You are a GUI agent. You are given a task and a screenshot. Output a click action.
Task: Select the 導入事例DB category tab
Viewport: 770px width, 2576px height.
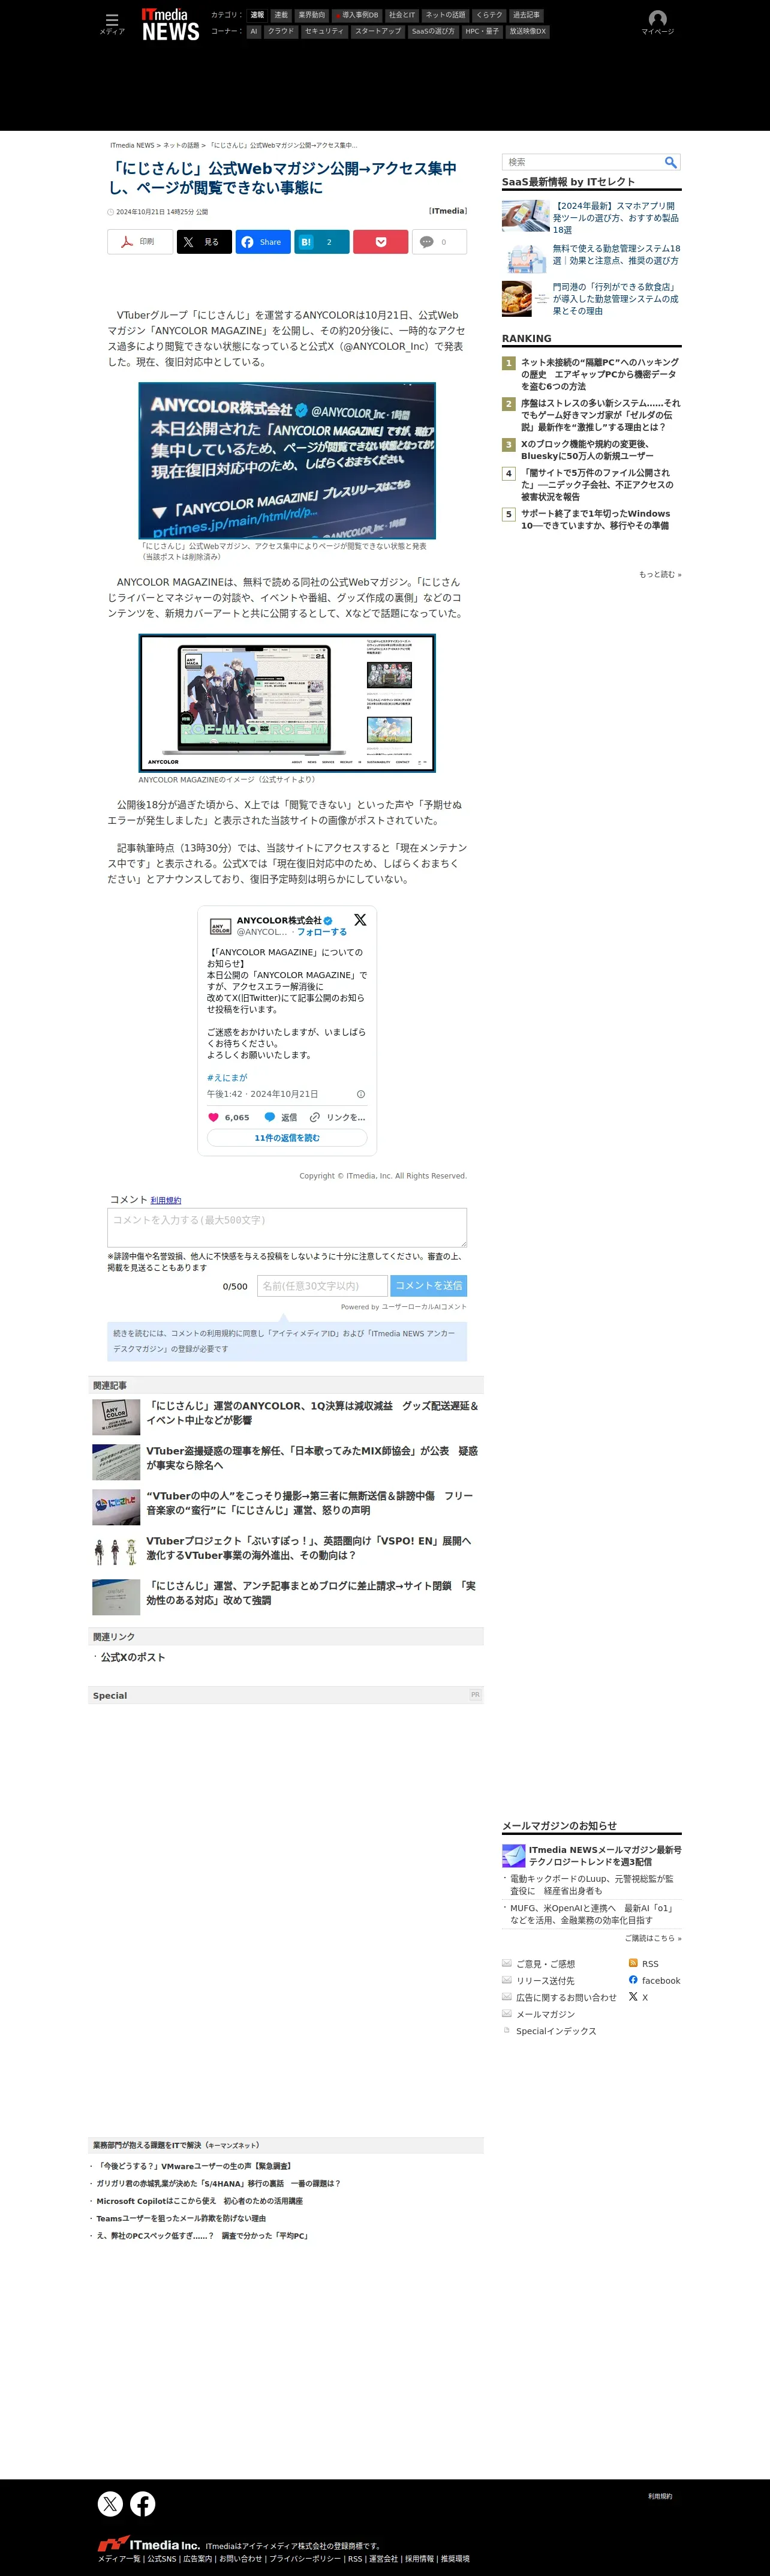click(x=357, y=15)
